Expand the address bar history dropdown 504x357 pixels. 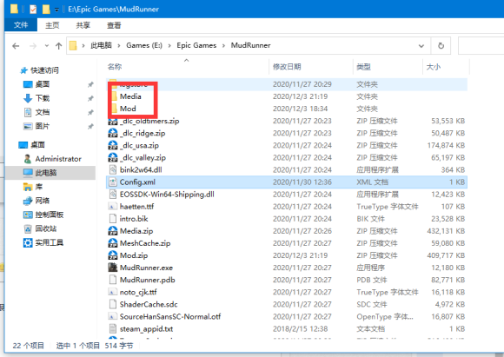pos(421,46)
